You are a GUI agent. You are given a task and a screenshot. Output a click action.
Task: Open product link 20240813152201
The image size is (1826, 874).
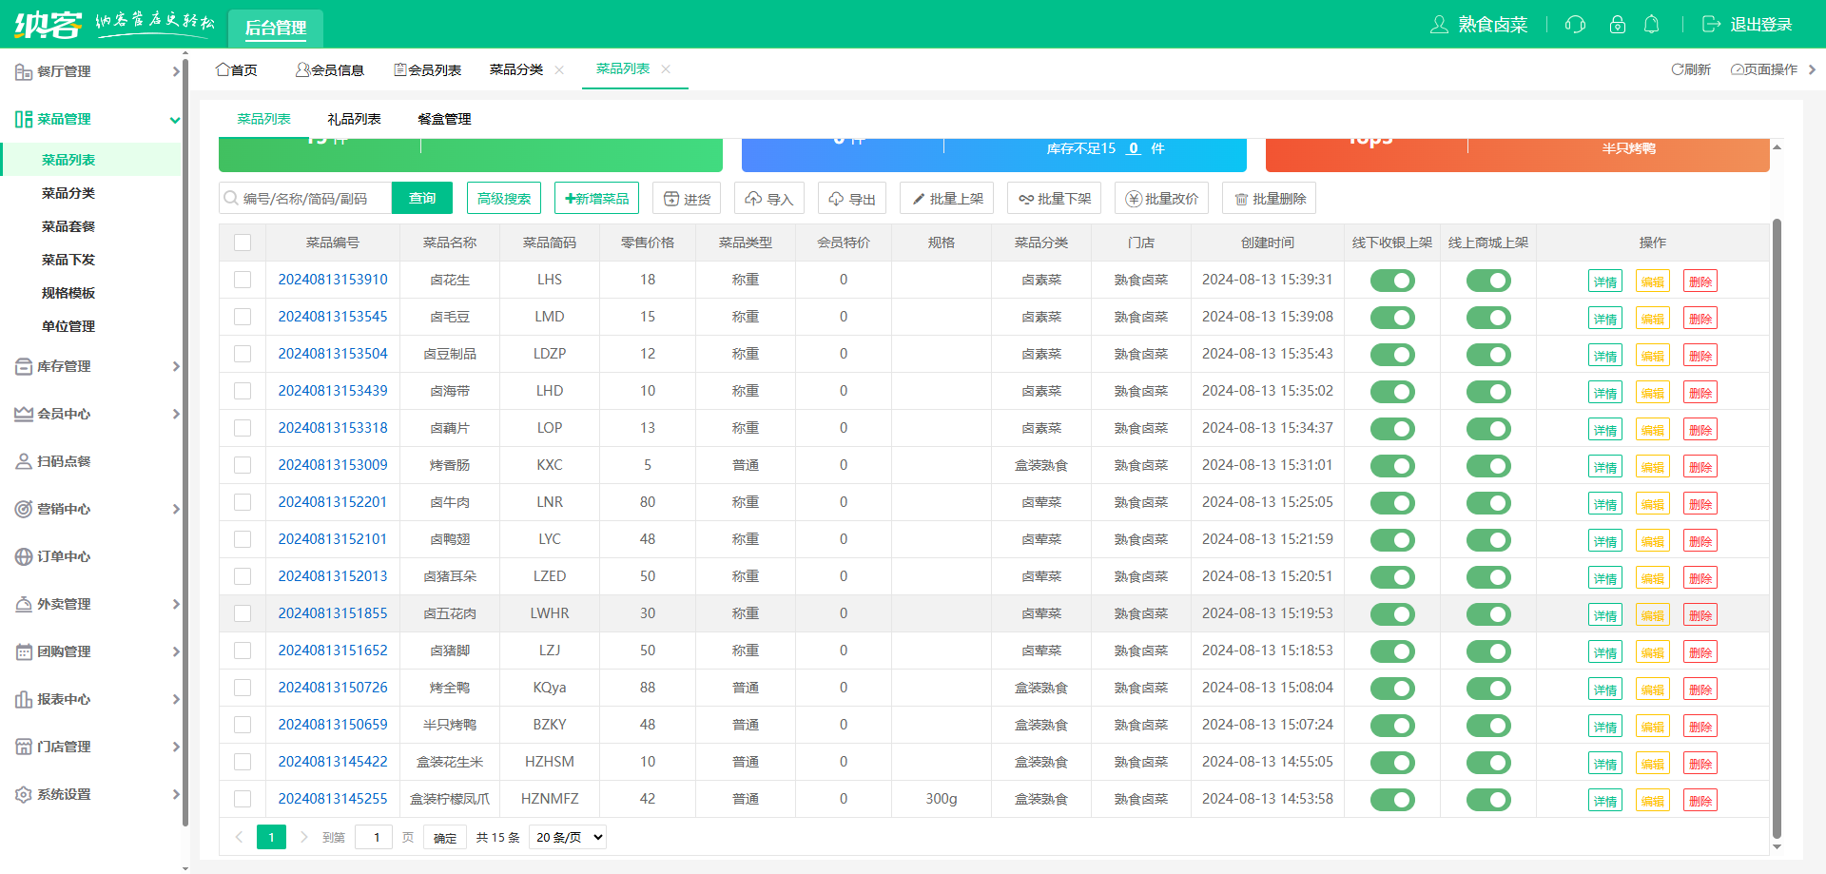(332, 502)
